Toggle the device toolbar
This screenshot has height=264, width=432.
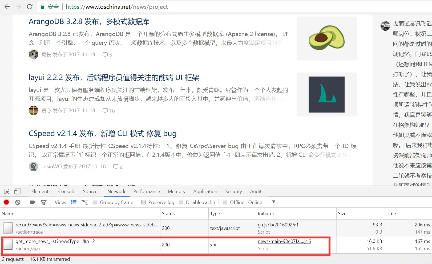tap(17, 191)
